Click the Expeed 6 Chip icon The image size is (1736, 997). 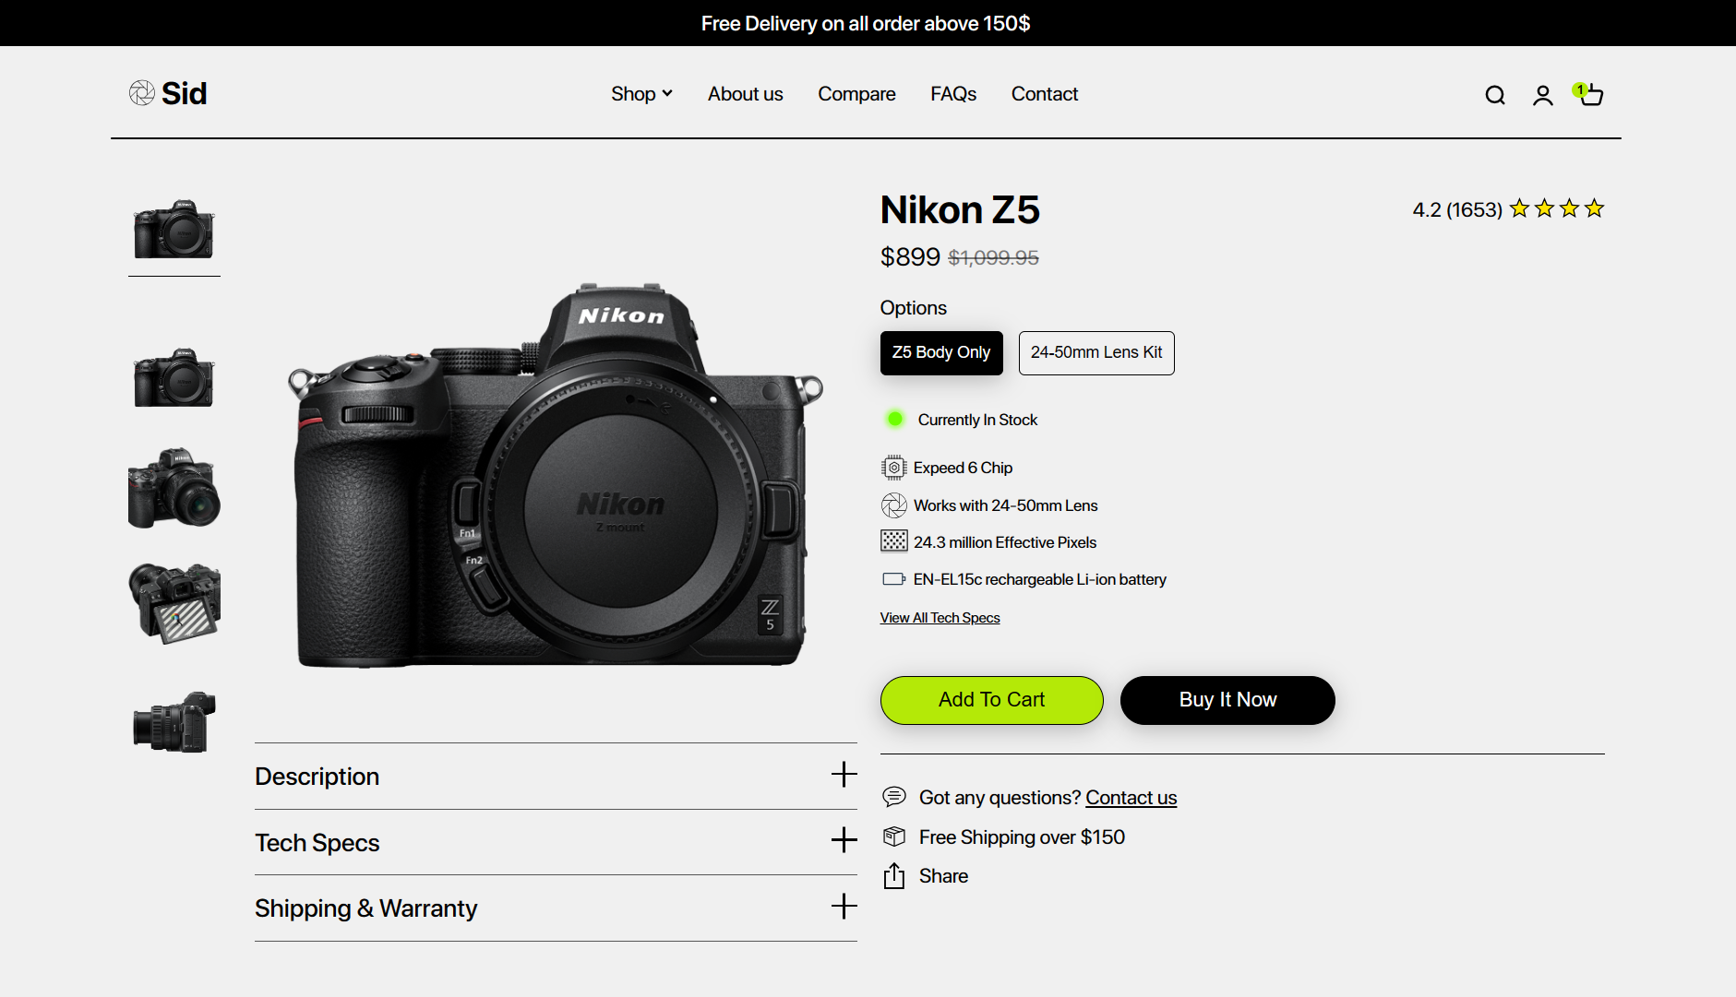893,468
